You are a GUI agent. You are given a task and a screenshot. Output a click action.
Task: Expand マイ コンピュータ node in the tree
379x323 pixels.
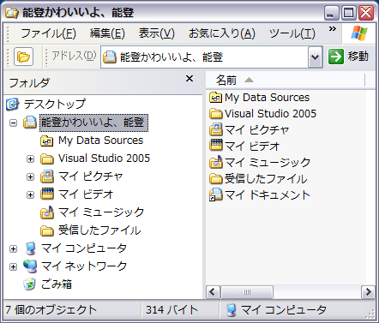13,248
